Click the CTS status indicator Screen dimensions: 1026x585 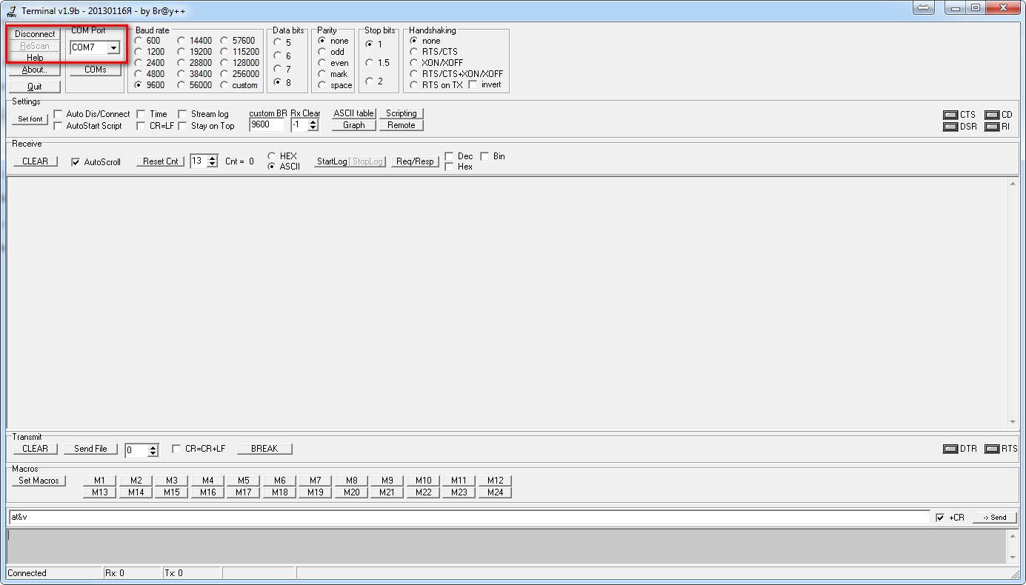[x=950, y=115]
